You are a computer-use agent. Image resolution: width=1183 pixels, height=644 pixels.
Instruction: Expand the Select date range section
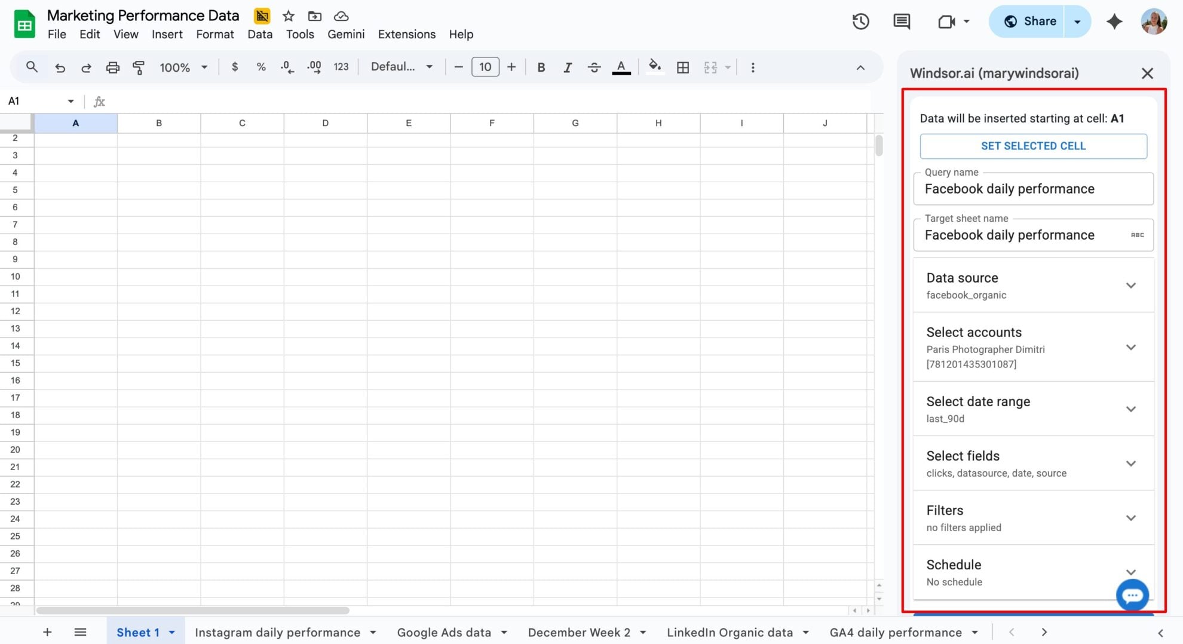coord(1033,409)
